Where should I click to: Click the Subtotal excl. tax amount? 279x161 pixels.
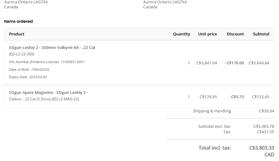[264, 127]
